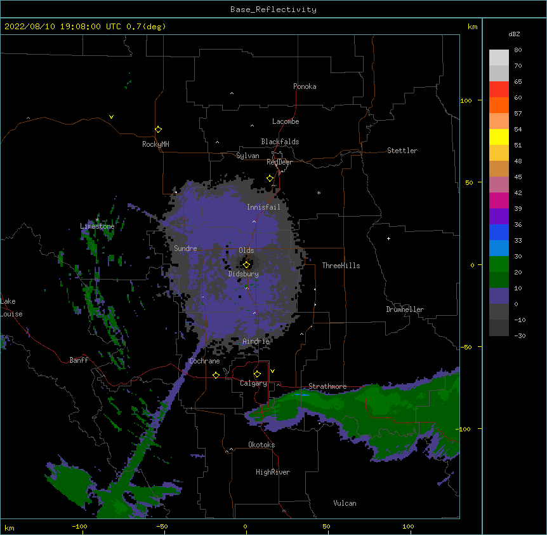Viewport: 547px width, 535px height.
Task: Click the -50 tick on the bottom axis
Action: pyautogui.click(x=162, y=526)
